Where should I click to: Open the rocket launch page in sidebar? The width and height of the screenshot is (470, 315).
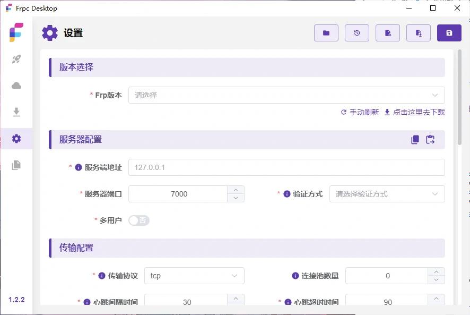coord(16,59)
